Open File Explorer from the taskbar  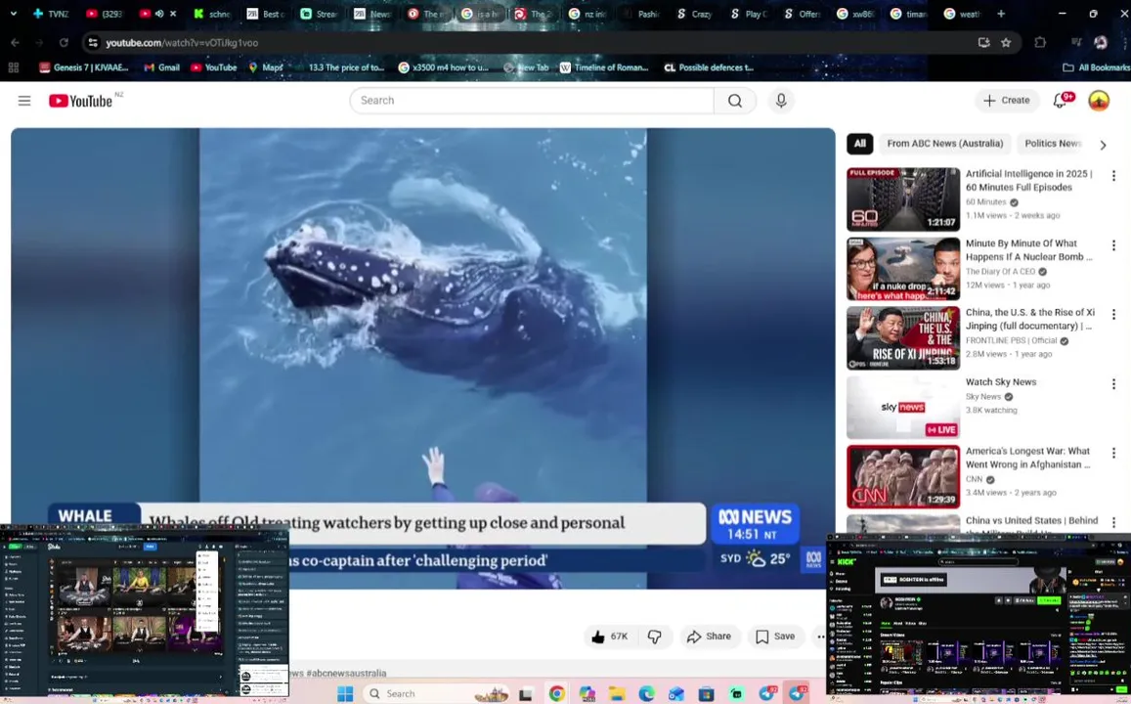point(616,693)
